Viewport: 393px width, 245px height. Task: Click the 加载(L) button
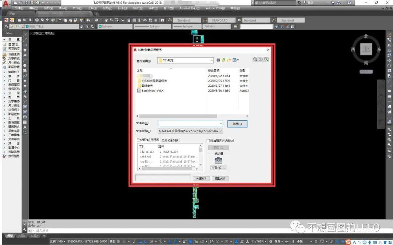(x=237, y=124)
